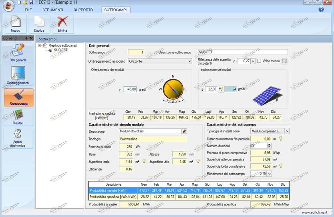Switch to the SUPPORTO tab

click(83, 10)
